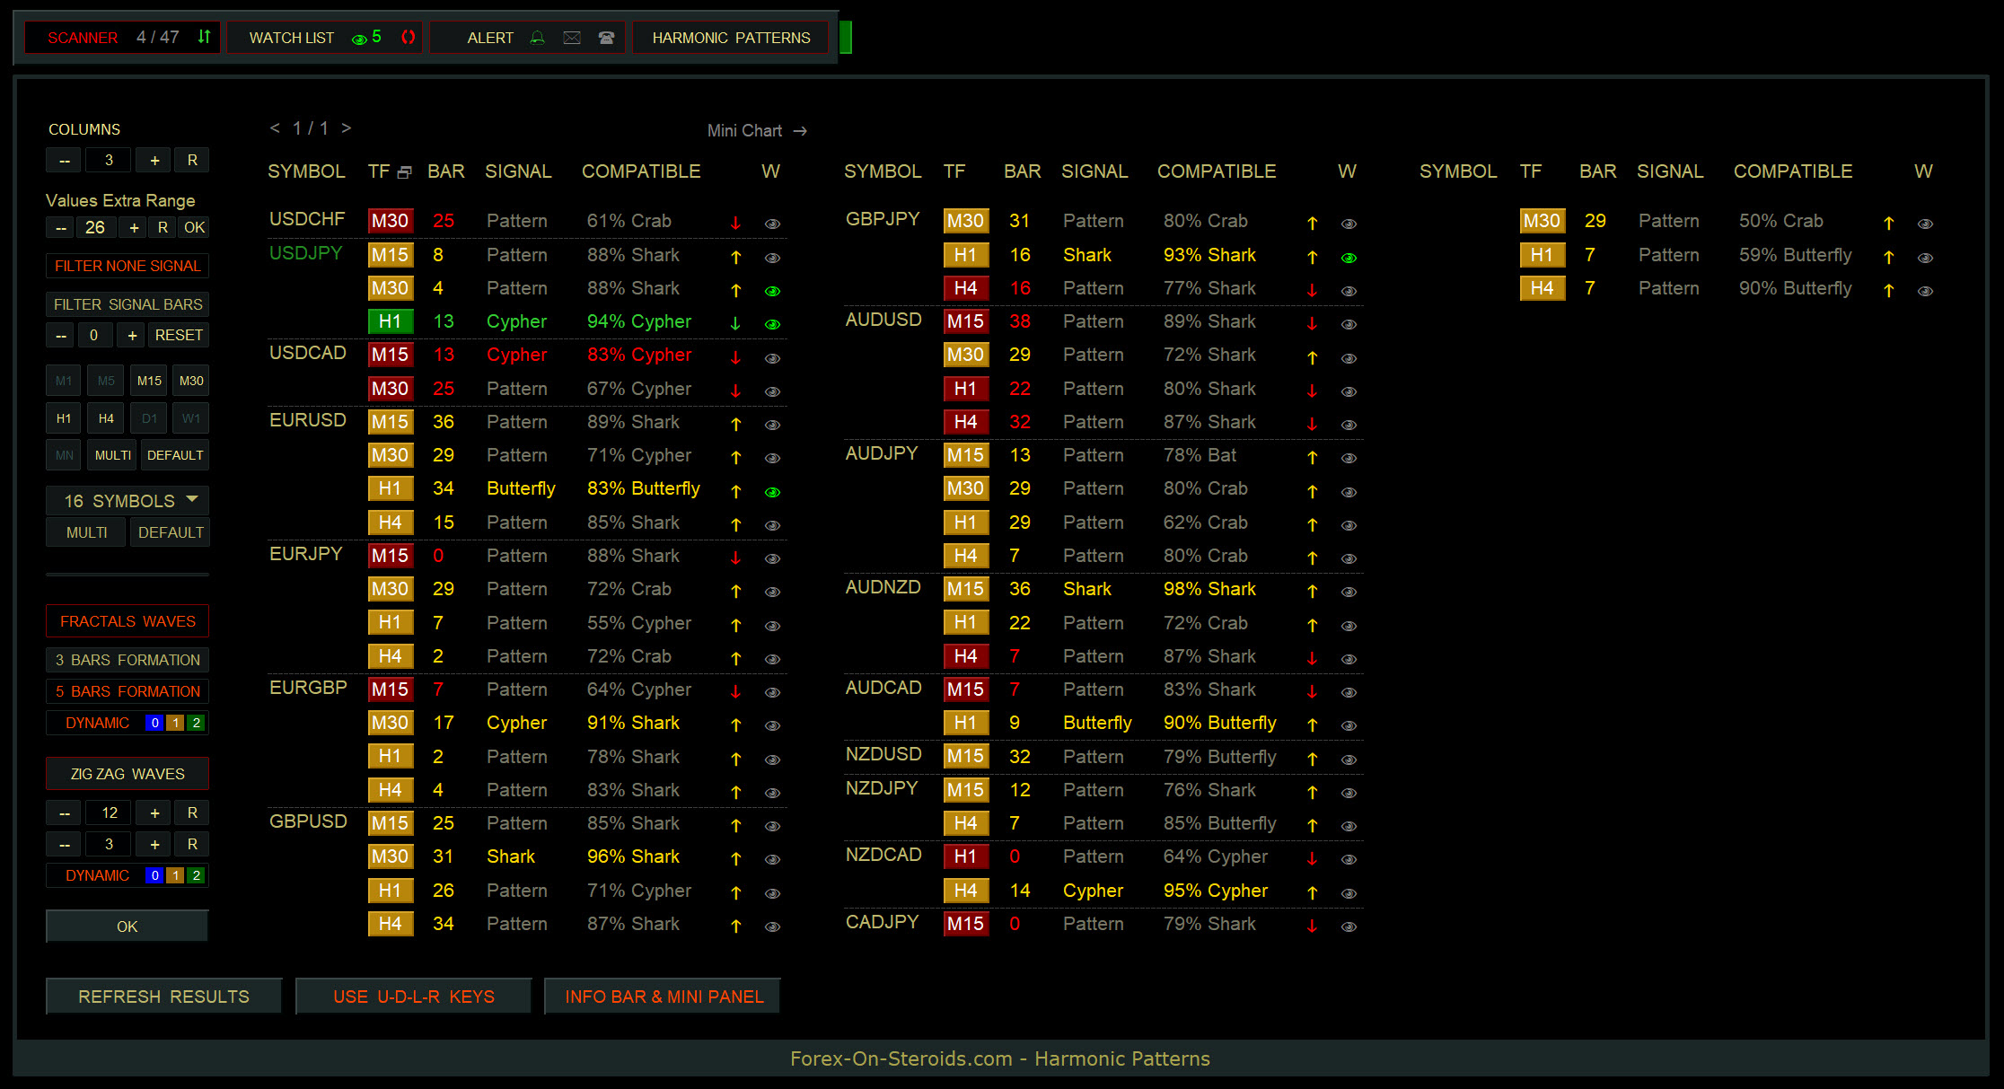
Task: Click the green scanner sort arrows icon
Action: 204,37
